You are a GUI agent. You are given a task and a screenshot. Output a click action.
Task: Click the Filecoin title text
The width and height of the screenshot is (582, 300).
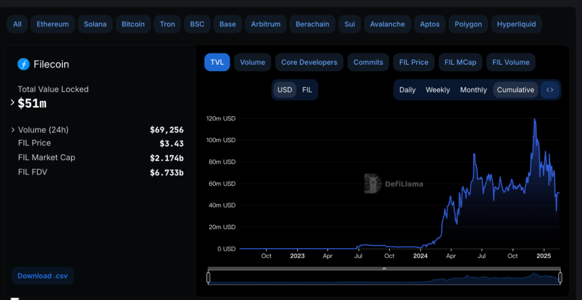pyautogui.click(x=51, y=64)
